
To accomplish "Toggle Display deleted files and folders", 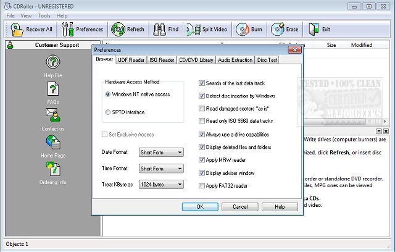I will [x=202, y=147].
